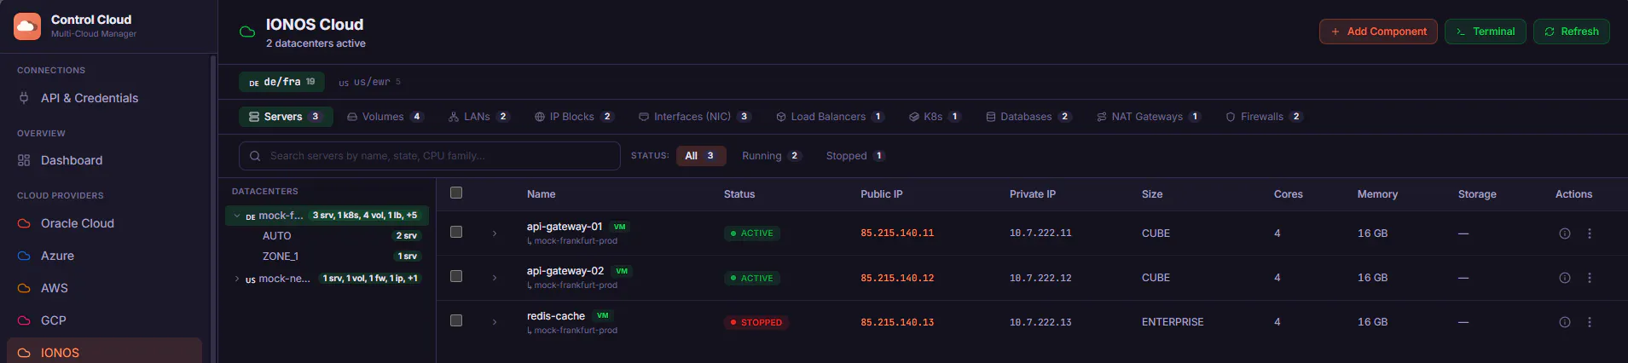Check the api-gateway-02 row checkbox
The image size is (1628, 363).
pyautogui.click(x=456, y=276)
